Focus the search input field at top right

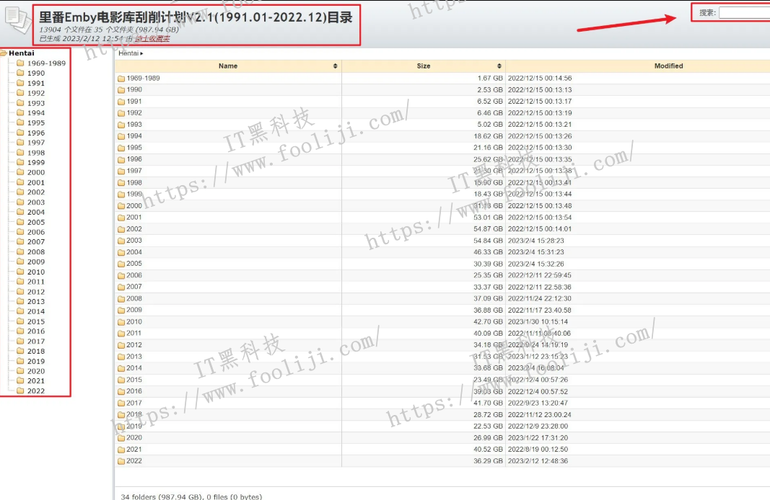(x=743, y=12)
